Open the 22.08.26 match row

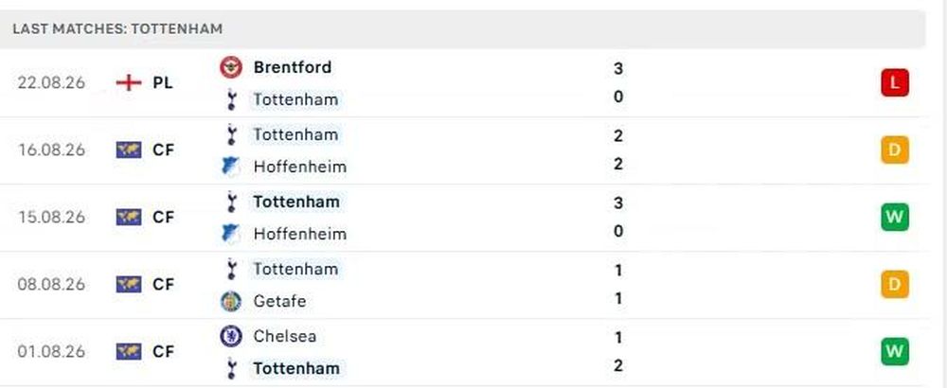coord(463,83)
